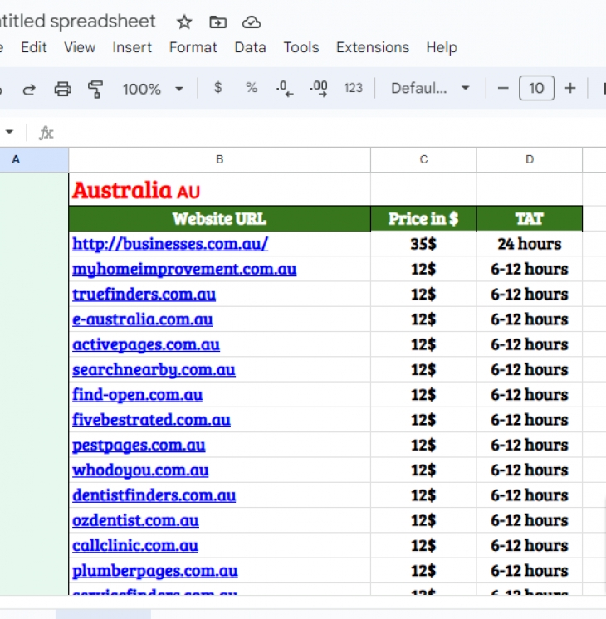Click the redo arrow icon
The height and width of the screenshot is (619, 606).
tap(29, 89)
